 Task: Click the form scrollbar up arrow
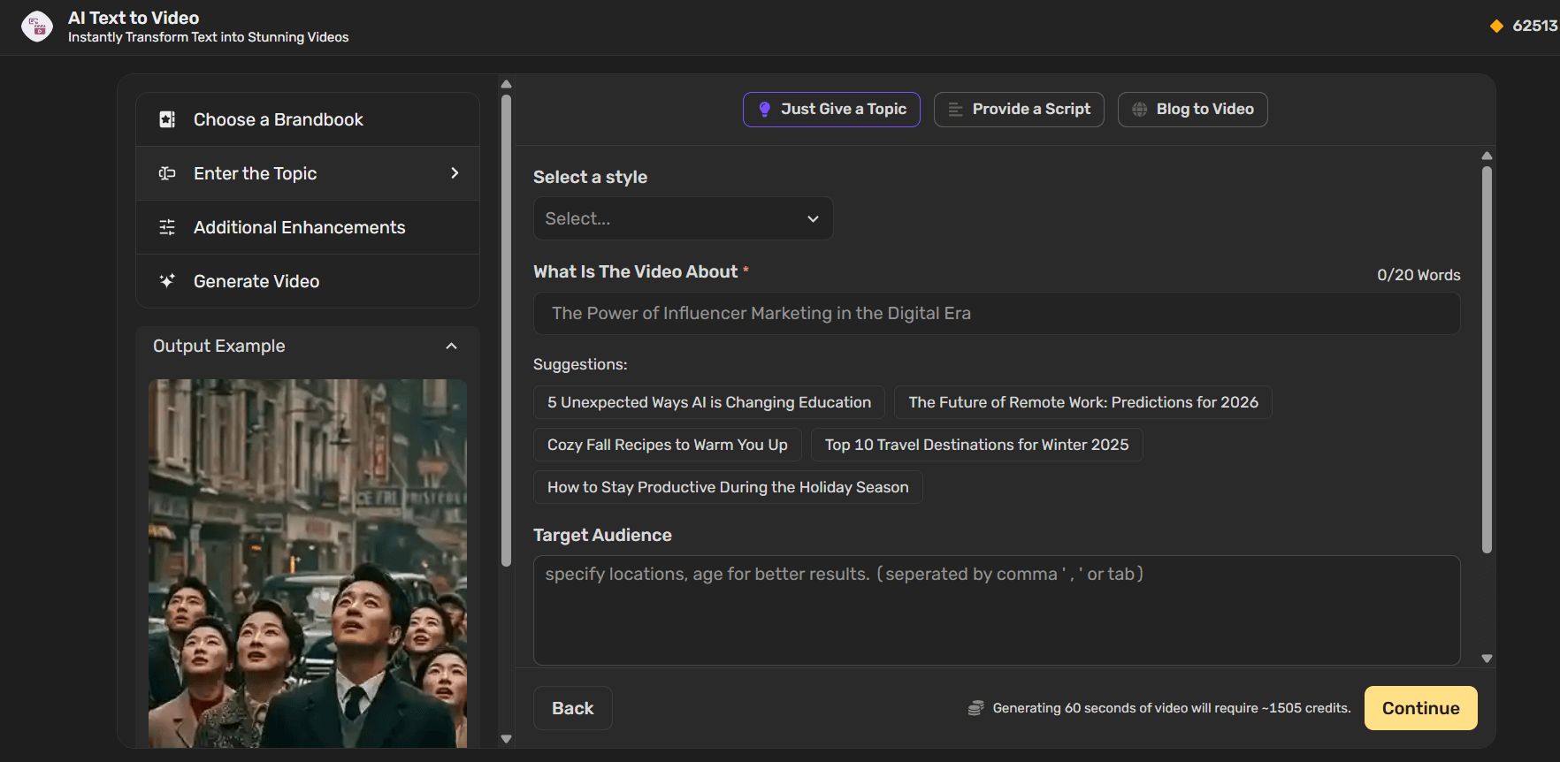(1487, 156)
